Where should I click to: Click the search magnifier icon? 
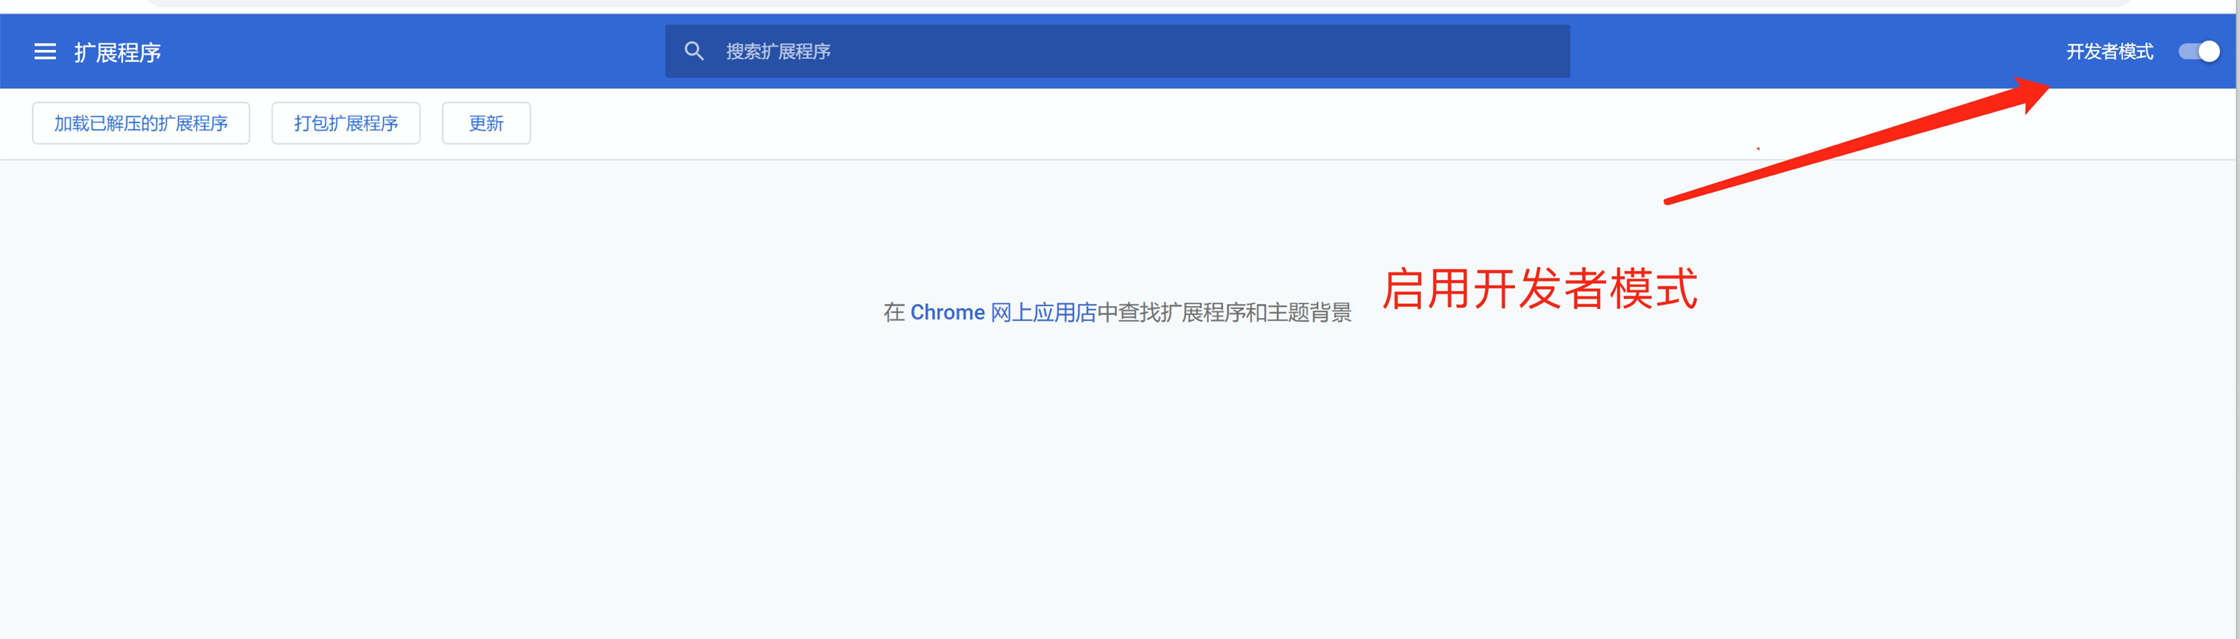click(694, 52)
